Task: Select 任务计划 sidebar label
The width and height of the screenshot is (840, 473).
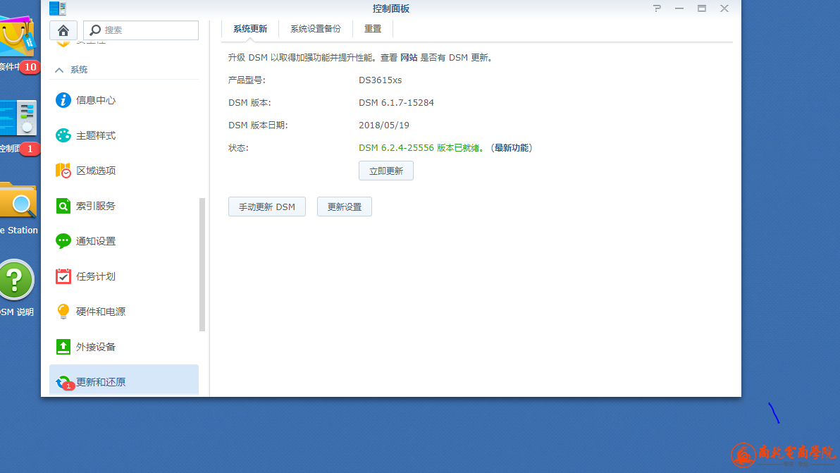Action: tap(96, 276)
